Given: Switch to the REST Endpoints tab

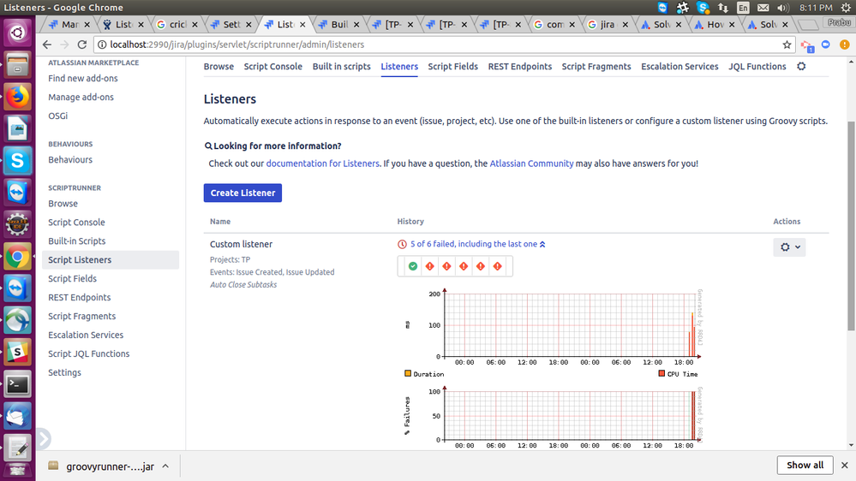Looking at the screenshot, I should click(520, 67).
